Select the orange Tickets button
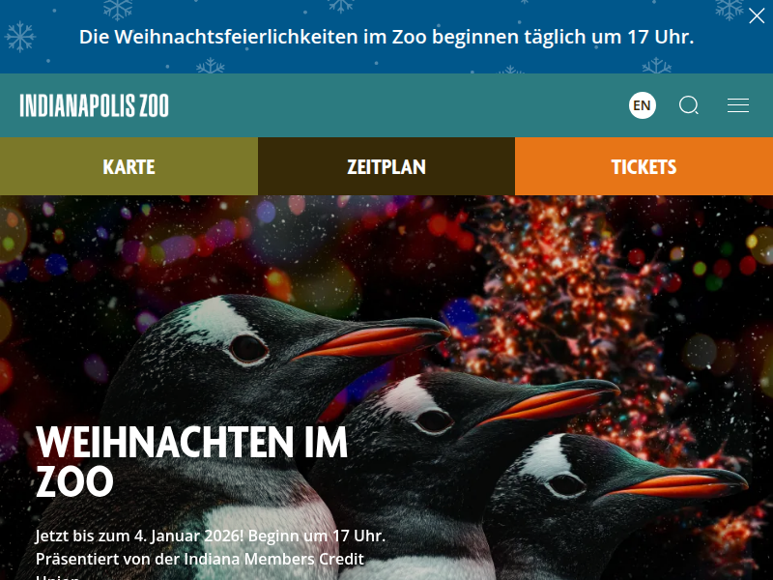The width and height of the screenshot is (773, 580). [644, 166]
